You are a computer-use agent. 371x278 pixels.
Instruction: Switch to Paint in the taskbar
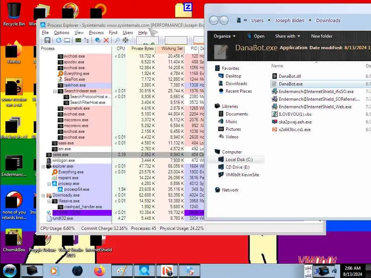click(x=122, y=271)
